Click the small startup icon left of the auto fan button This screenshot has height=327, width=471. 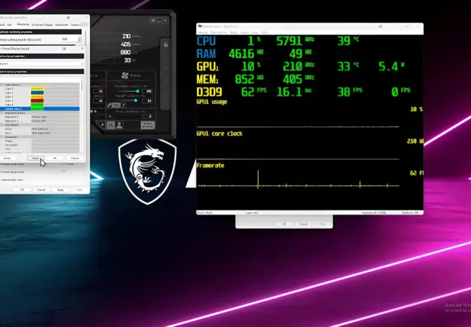pos(102,125)
